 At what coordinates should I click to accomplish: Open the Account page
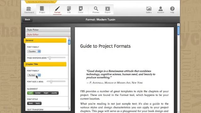coord(160,10)
